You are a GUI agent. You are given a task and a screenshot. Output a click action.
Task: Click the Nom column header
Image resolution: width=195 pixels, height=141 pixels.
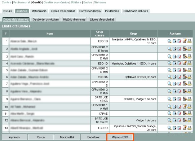(x=50, y=34)
